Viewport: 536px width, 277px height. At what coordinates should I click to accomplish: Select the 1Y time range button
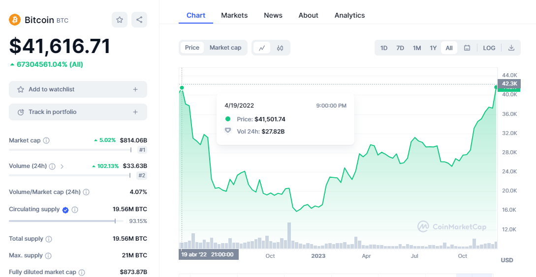(433, 48)
